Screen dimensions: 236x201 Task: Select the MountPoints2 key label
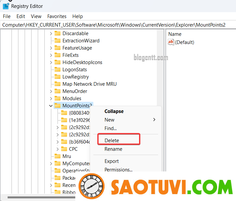tap(77, 106)
